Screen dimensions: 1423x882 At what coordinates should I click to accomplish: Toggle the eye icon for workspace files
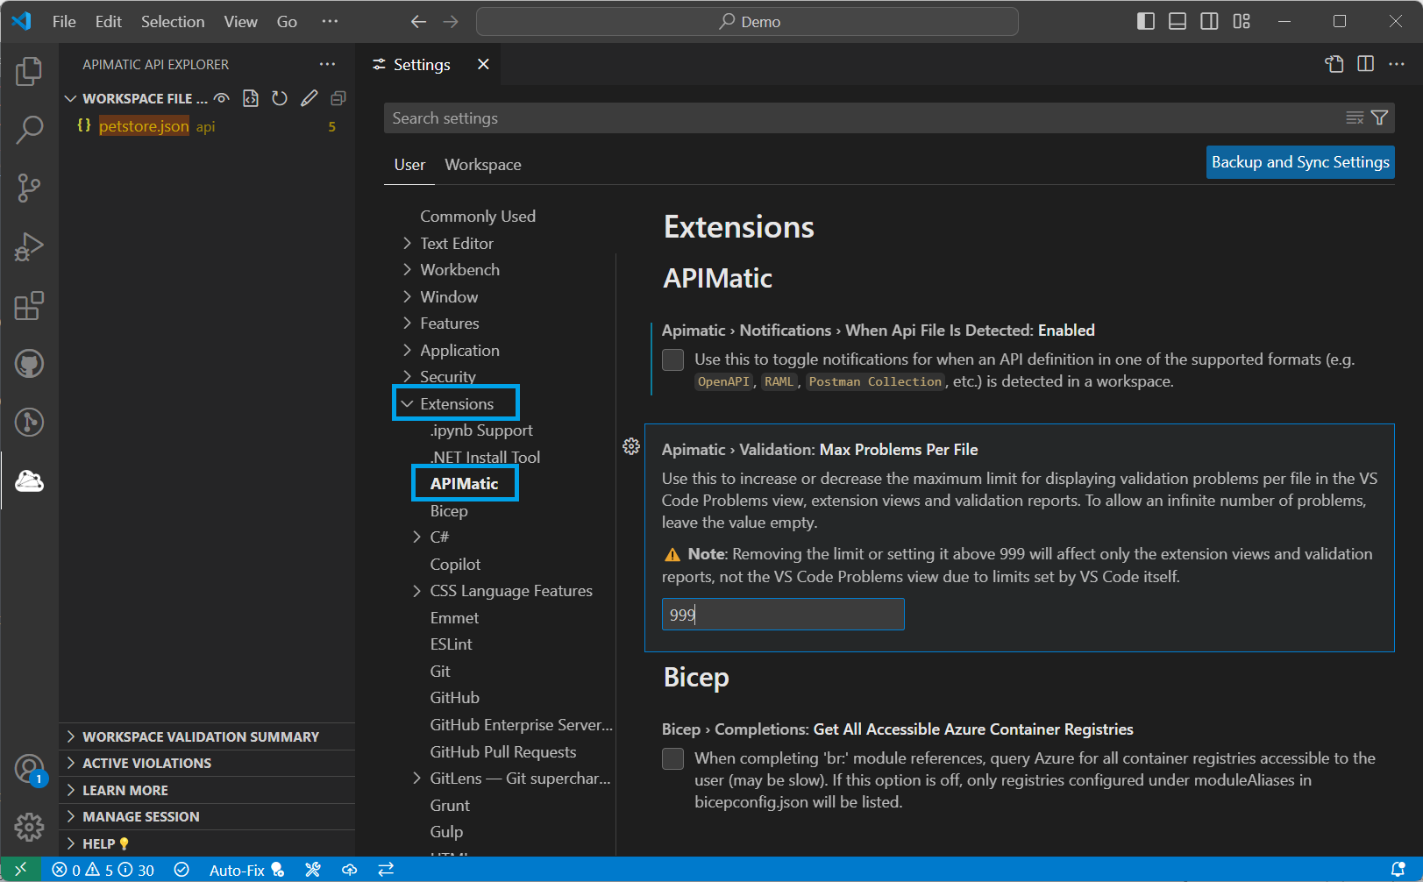pyautogui.click(x=222, y=98)
